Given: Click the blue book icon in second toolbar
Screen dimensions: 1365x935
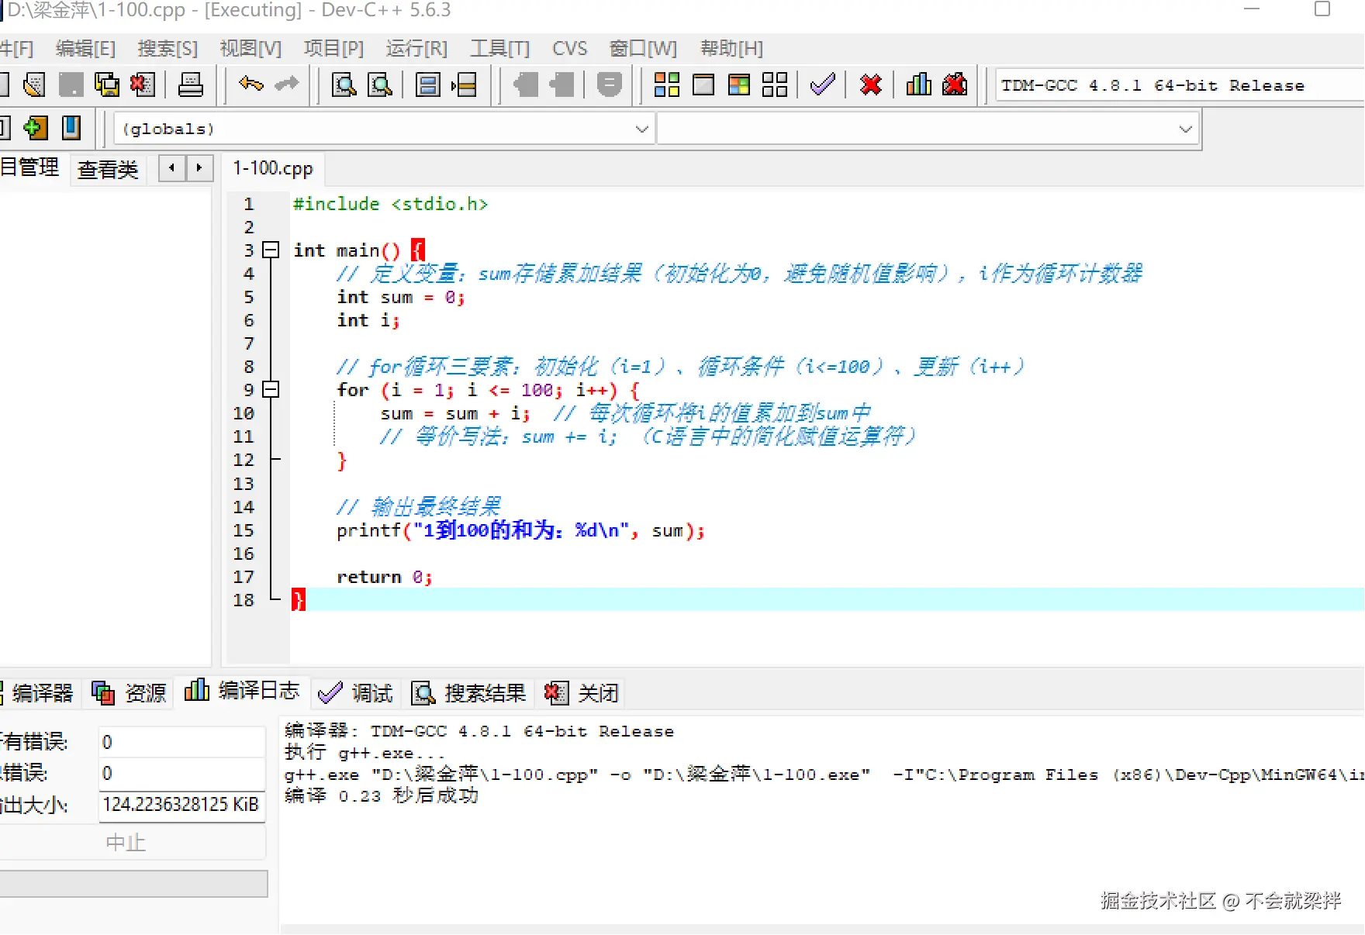Looking at the screenshot, I should coord(71,128).
